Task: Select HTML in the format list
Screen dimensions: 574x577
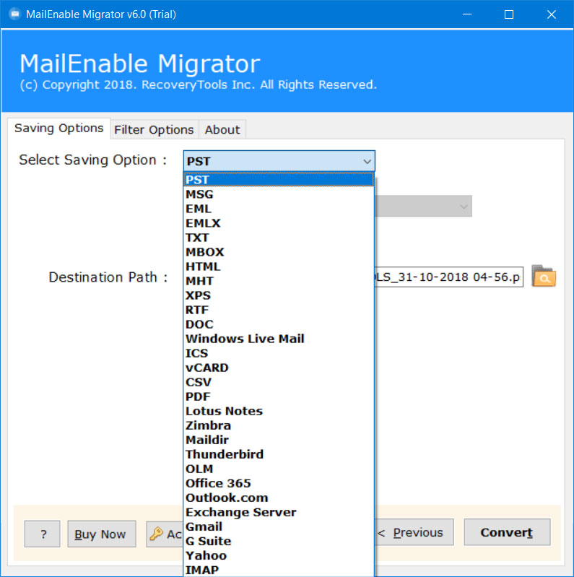Action: pos(279,266)
